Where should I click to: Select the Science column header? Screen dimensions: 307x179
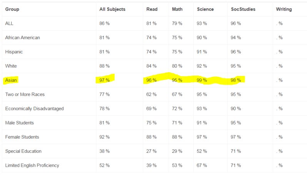[205, 9]
